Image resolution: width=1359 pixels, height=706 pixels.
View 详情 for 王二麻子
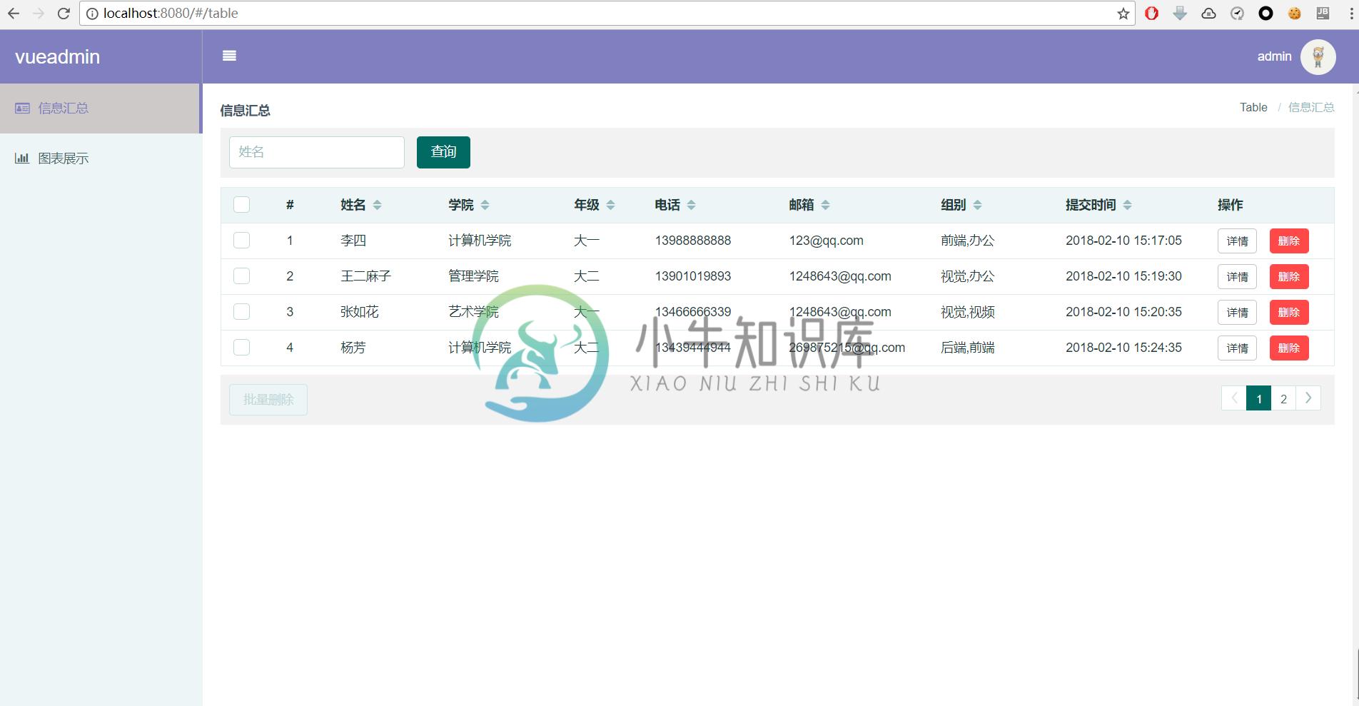coord(1237,276)
